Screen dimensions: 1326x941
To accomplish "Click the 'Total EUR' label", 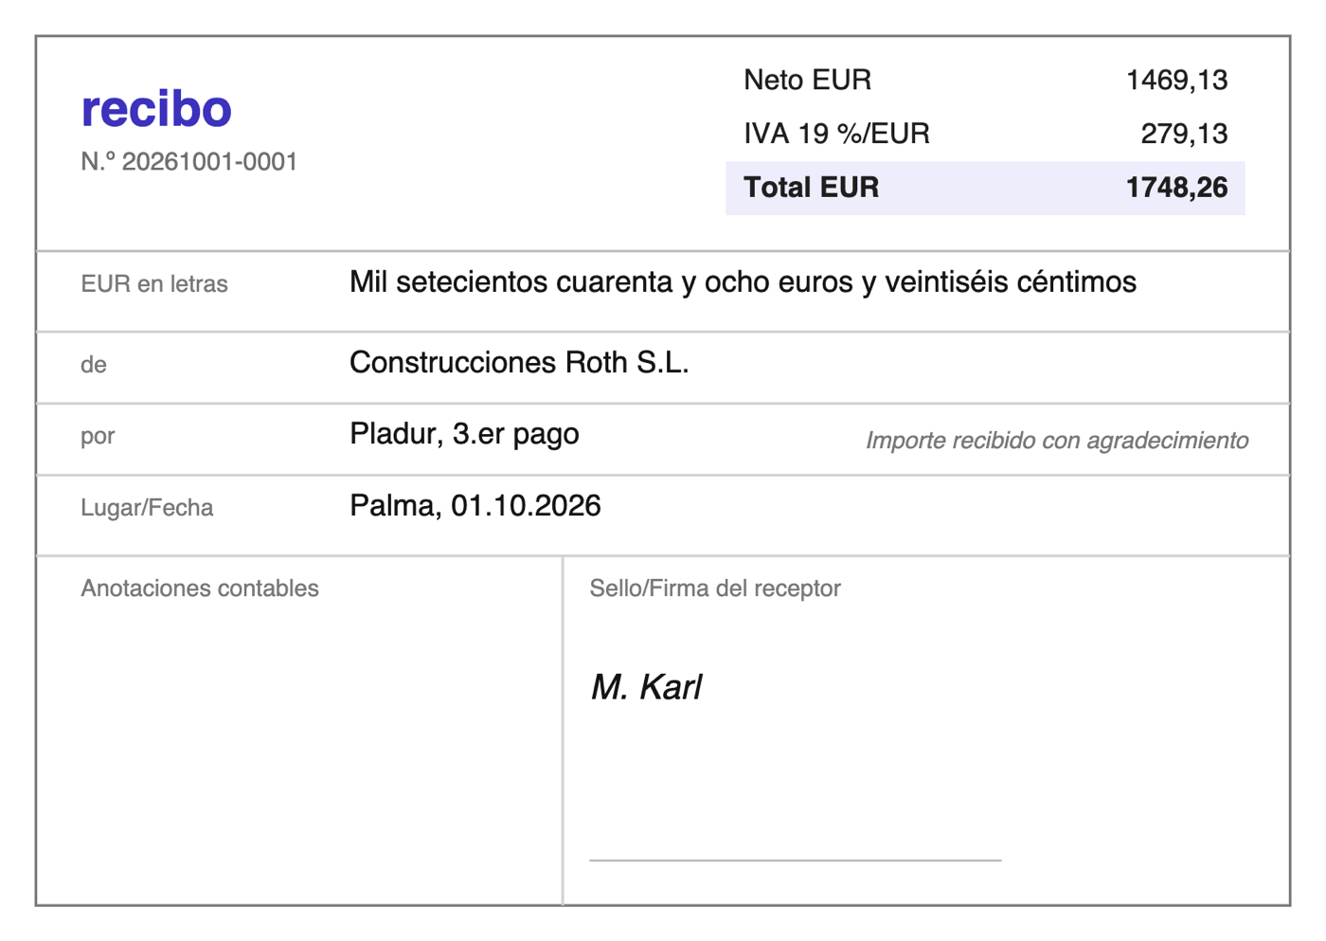I will pos(812,188).
